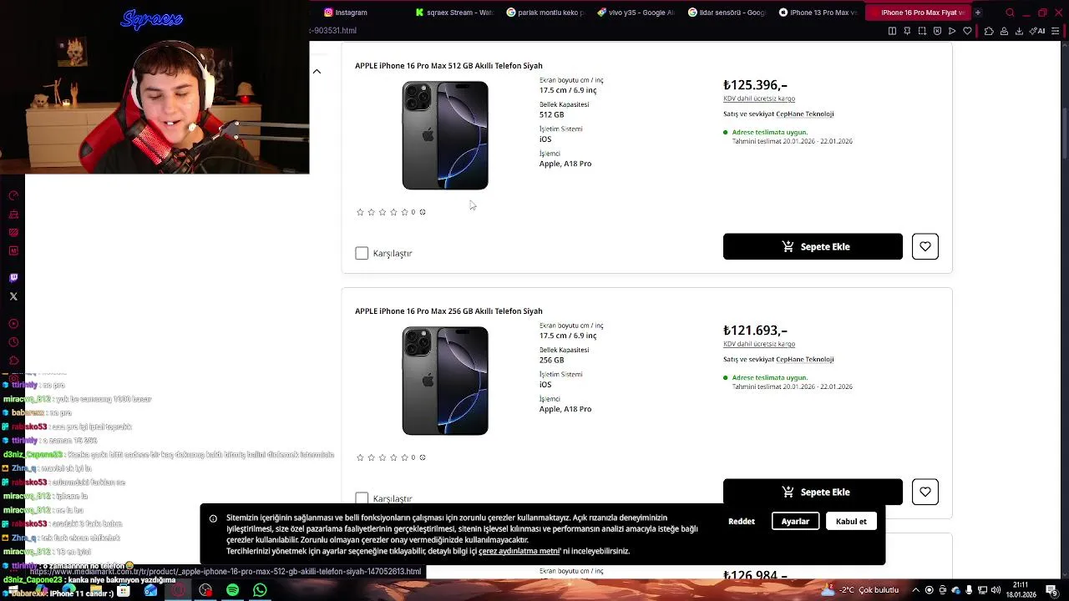1069x601 pixels.
Task: Open the sidebar icon with letter M
Action: click(x=13, y=250)
